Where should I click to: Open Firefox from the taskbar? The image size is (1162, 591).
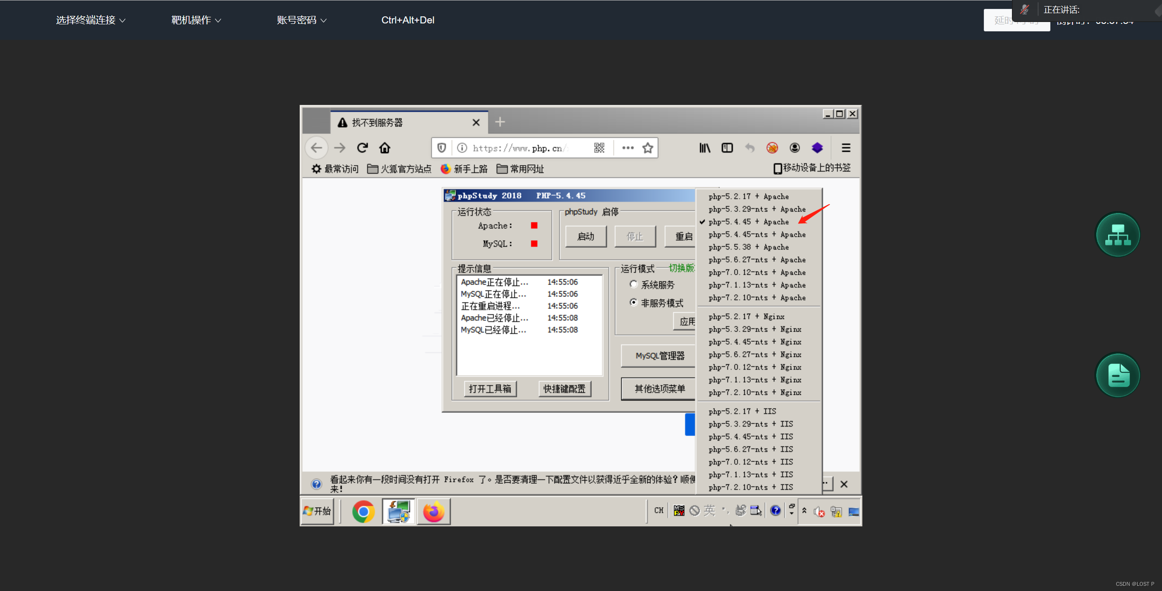click(x=434, y=511)
